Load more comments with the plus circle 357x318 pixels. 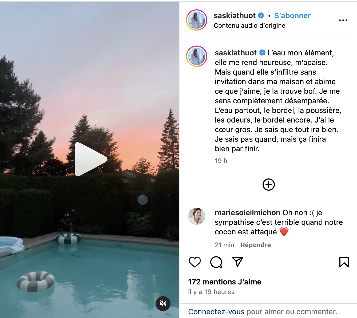click(x=269, y=185)
